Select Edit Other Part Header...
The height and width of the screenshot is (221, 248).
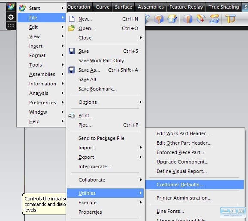194,143
